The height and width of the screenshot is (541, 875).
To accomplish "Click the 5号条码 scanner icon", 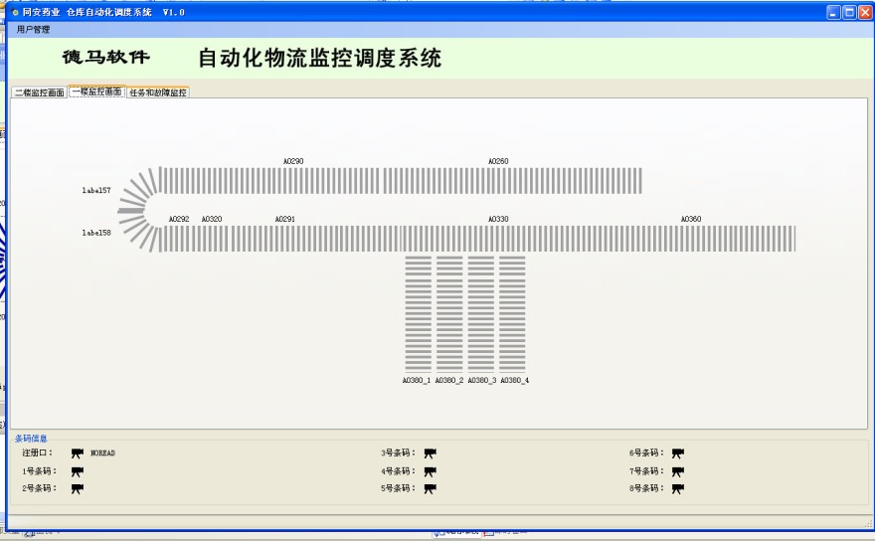I will (x=431, y=488).
